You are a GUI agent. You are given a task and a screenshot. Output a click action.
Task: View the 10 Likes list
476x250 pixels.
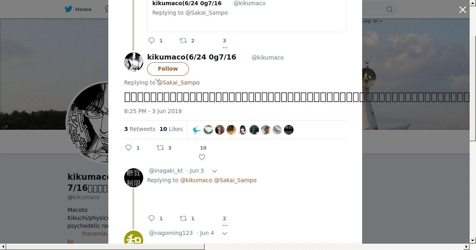(x=171, y=129)
